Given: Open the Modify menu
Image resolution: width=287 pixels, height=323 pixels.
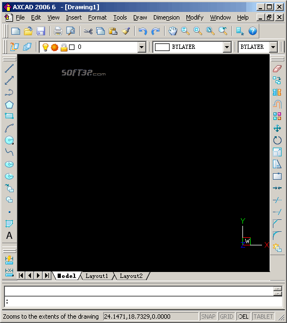Looking at the screenshot, I should pyautogui.click(x=195, y=17).
